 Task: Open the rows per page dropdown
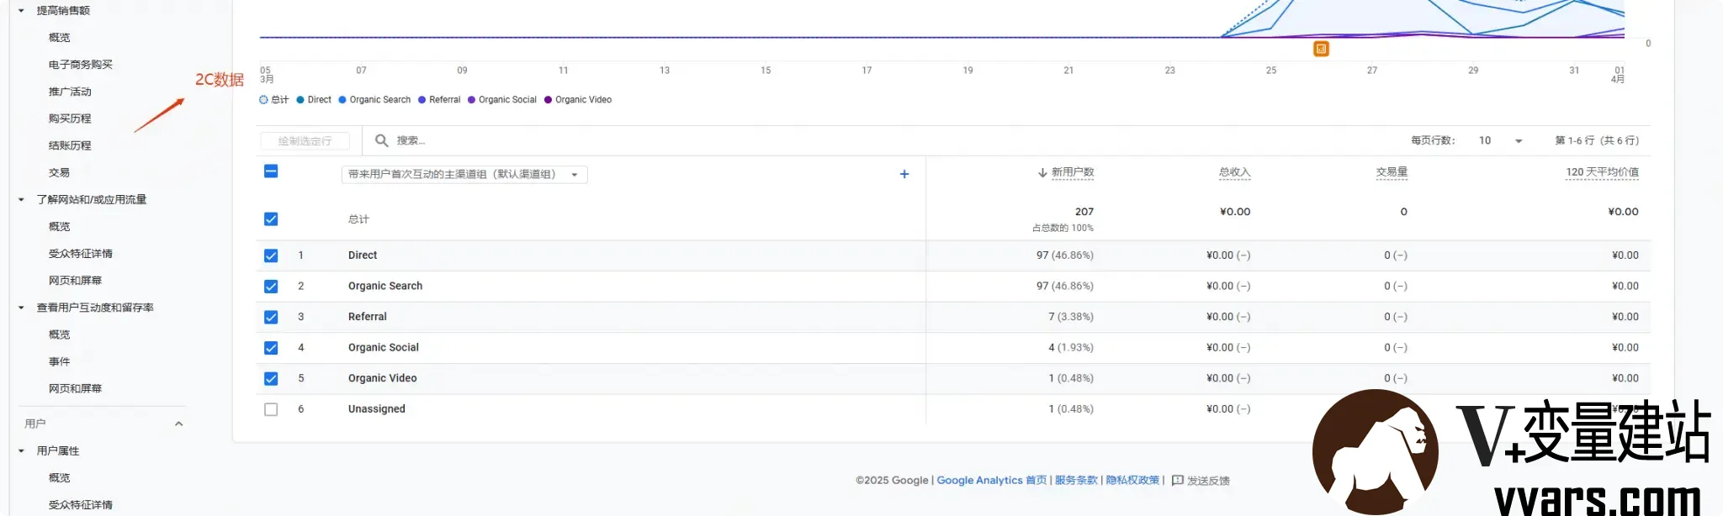pos(1501,140)
